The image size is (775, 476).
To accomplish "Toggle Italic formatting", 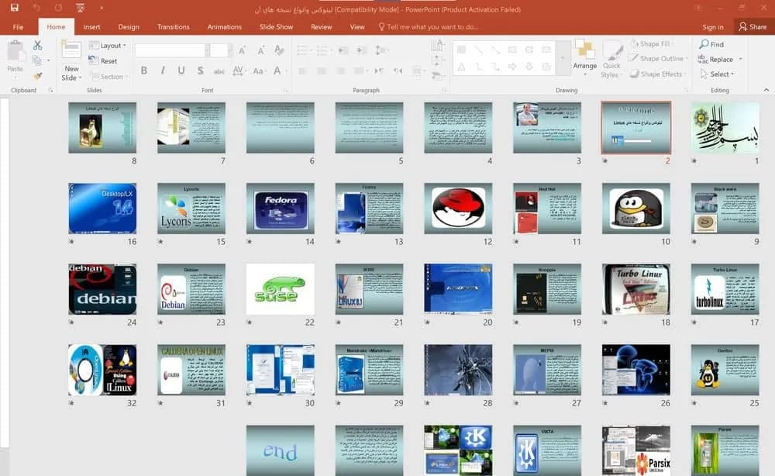I will [x=163, y=71].
